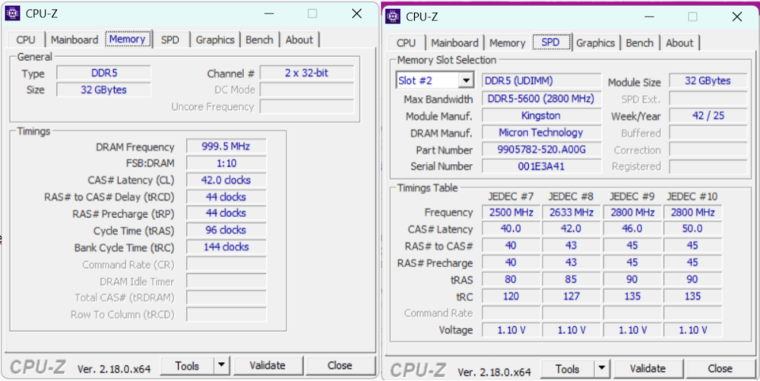Click the JEDEC #9 column header

tap(632, 196)
